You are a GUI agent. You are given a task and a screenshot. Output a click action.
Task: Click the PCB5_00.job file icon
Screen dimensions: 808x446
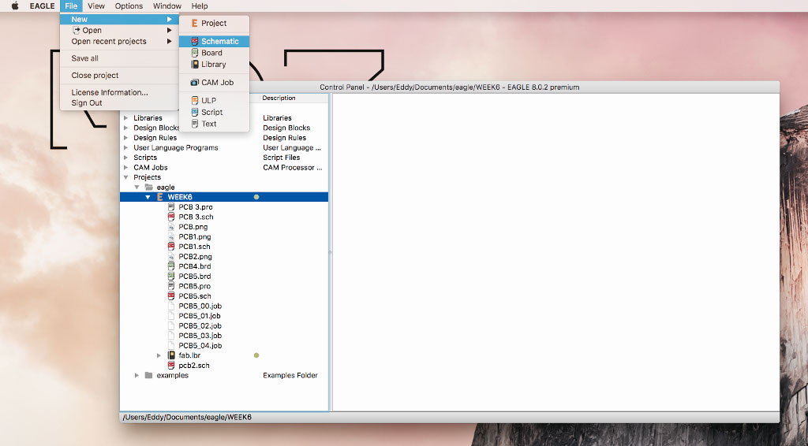coord(171,306)
